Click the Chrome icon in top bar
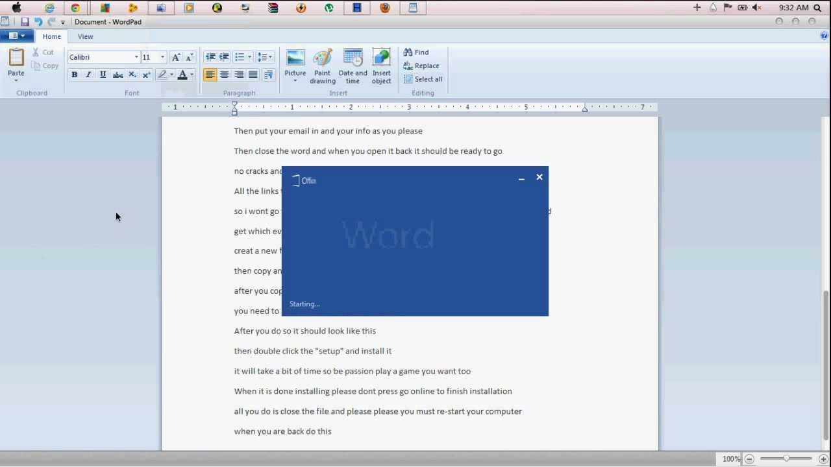The width and height of the screenshot is (831, 467). (75, 8)
